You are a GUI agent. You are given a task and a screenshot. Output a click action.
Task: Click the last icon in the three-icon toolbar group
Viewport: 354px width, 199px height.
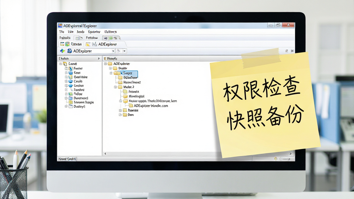pyautogui.click(x=115, y=38)
